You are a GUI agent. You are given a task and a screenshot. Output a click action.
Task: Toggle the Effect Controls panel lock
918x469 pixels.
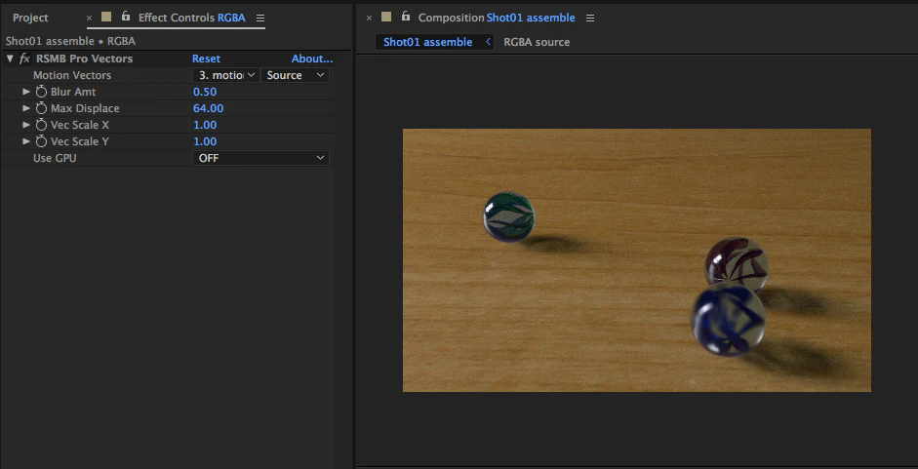pos(125,17)
